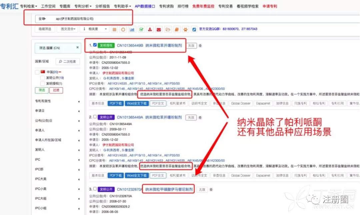
Task: Click the red download icon in toolbar
Action: 150,29
